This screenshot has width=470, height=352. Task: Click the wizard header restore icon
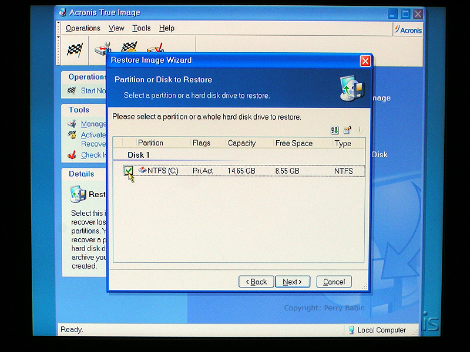pyautogui.click(x=352, y=89)
